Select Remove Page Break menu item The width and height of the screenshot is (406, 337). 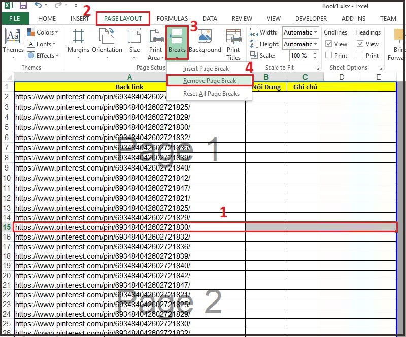click(210, 81)
